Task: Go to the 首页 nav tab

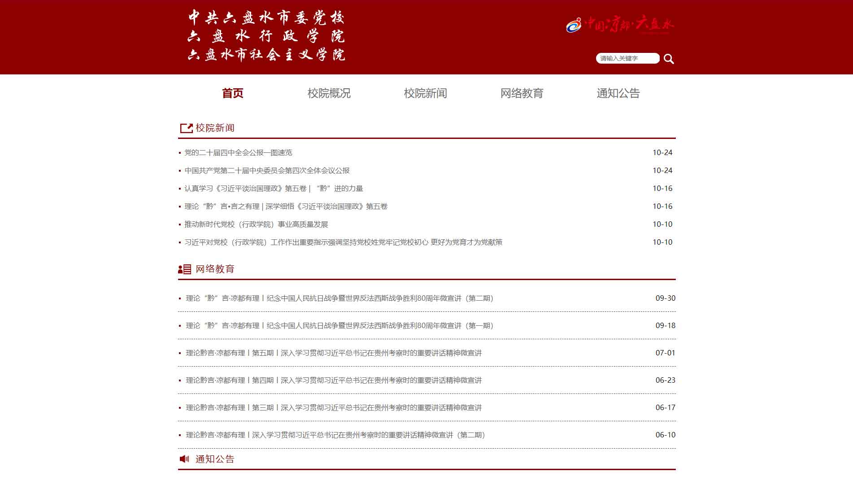Action: tap(233, 93)
